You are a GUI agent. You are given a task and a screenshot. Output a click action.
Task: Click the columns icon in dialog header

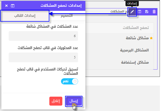pos(13,6)
